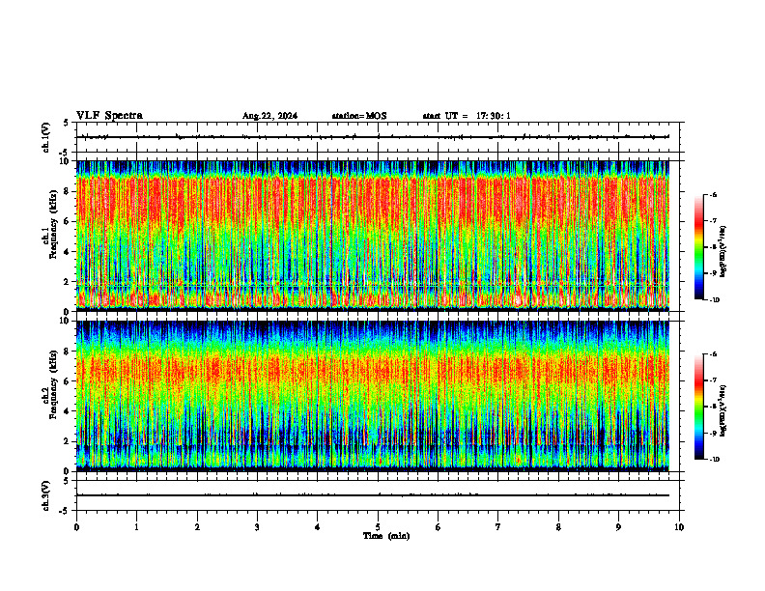
Task: Click the ch.1 log(PSD) color bar
Action: 698,247
